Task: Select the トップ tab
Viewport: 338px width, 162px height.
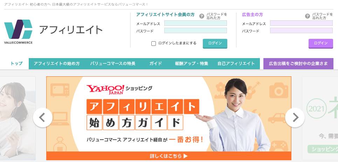Action: tap(16, 64)
